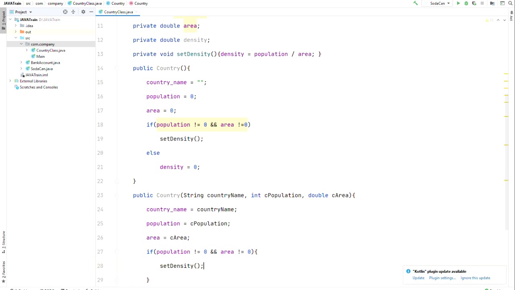Expand BankAccount.java node
515x290 pixels.
click(21, 62)
